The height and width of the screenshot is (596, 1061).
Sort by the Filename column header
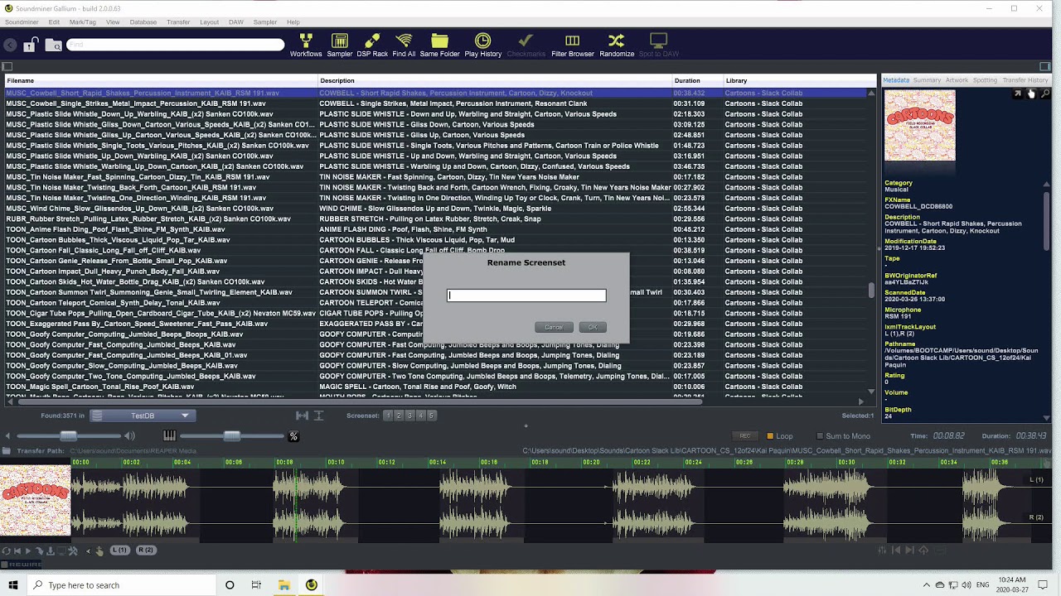pyautogui.click(x=162, y=80)
